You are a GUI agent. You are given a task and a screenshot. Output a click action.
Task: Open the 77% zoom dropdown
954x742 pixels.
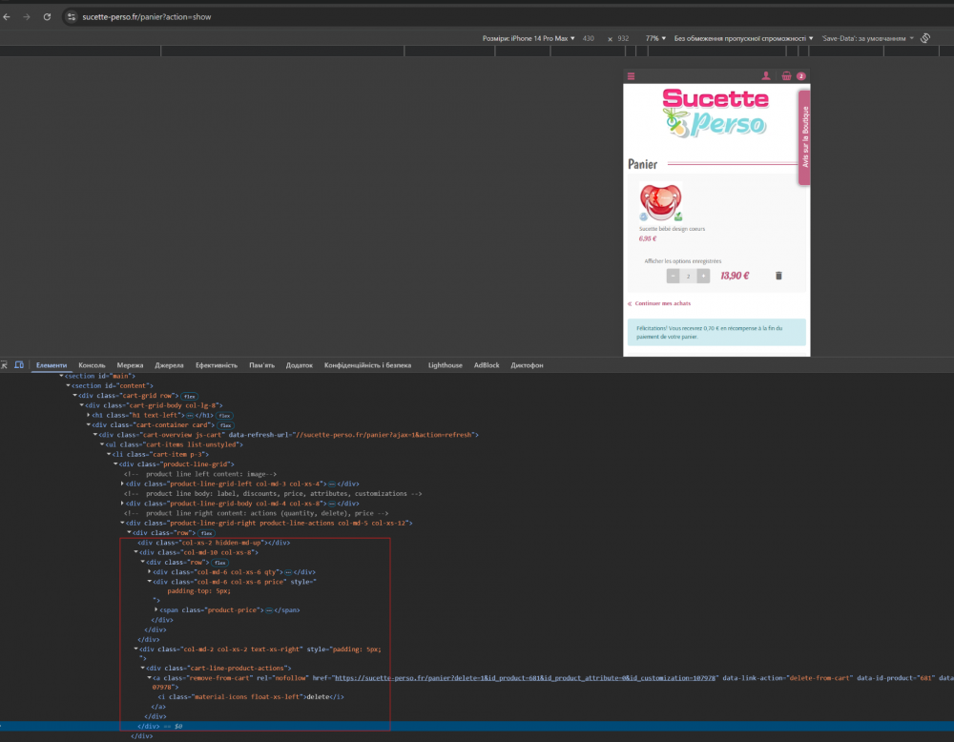click(655, 38)
